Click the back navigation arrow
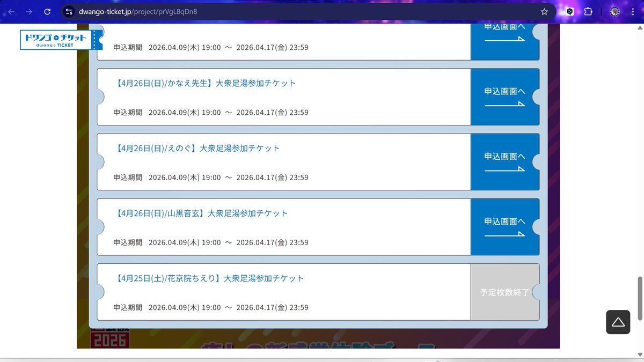 pos(12,11)
